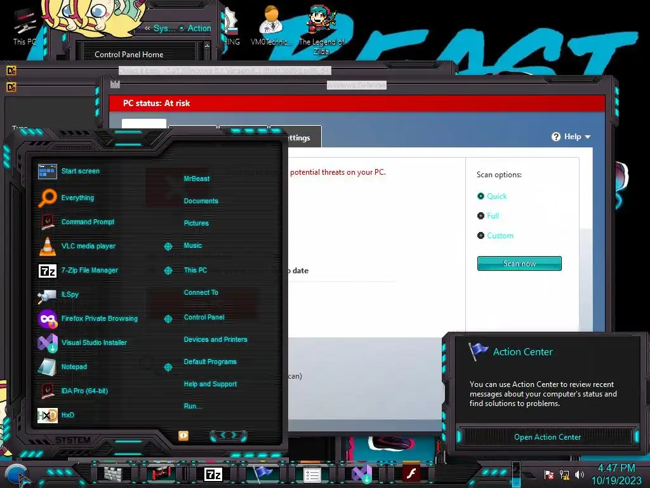Image resolution: width=650 pixels, height=488 pixels.
Task: Open This PC desktop icon
Action: pos(25,27)
